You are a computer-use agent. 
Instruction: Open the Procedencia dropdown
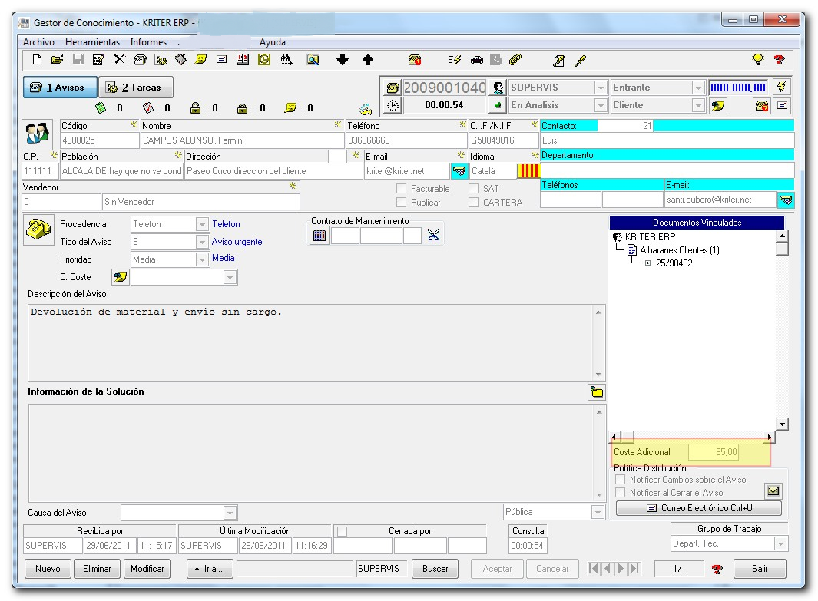click(202, 224)
